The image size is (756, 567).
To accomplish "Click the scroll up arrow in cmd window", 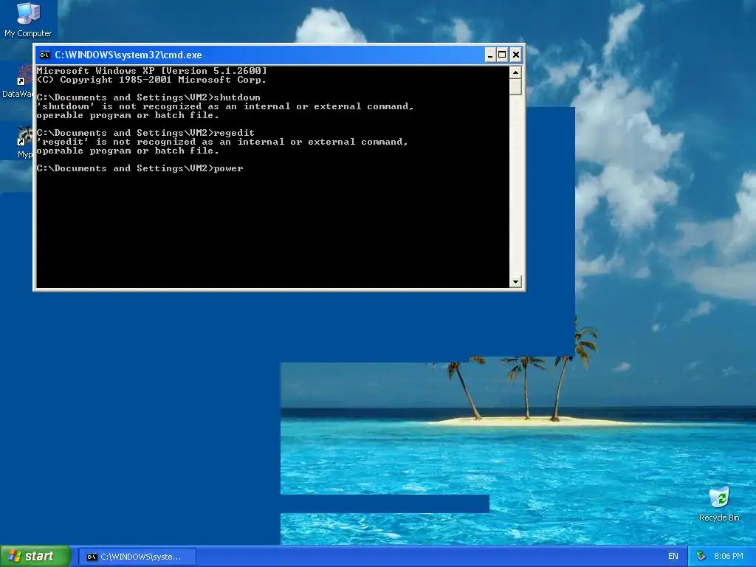I will coord(515,73).
